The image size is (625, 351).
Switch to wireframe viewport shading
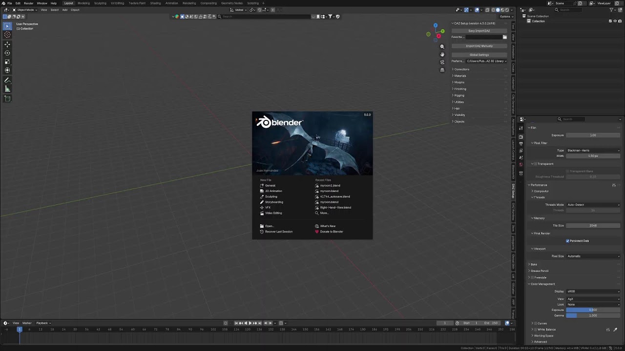pyautogui.click(x=493, y=10)
